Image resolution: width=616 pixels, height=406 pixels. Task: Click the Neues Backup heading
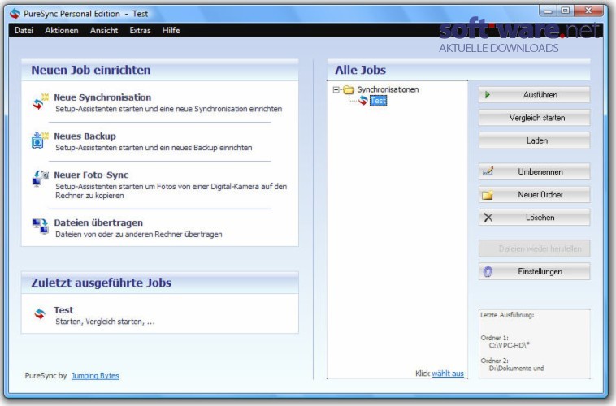pos(85,136)
